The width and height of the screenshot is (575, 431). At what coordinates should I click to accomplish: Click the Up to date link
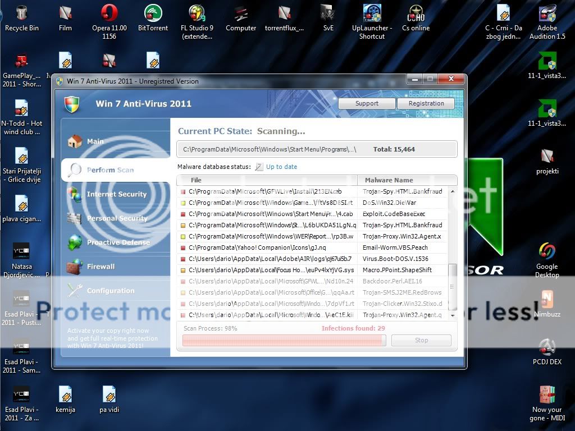[281, 167]
